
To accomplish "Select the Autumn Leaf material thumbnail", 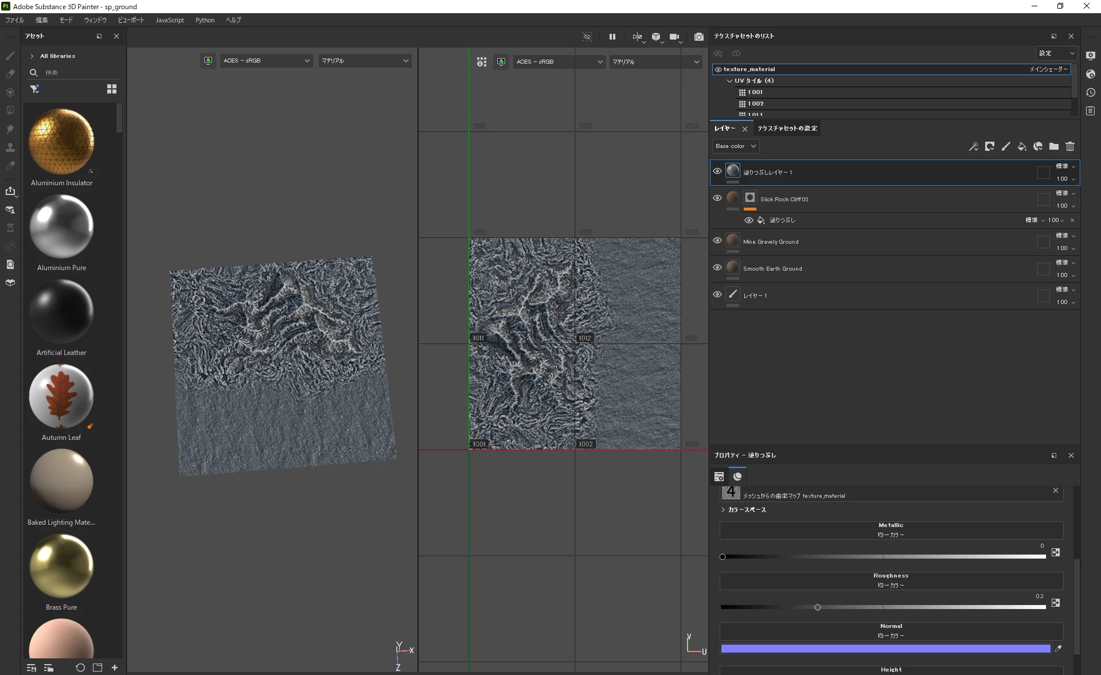I will pyautogui.click(x=61, y=397).
